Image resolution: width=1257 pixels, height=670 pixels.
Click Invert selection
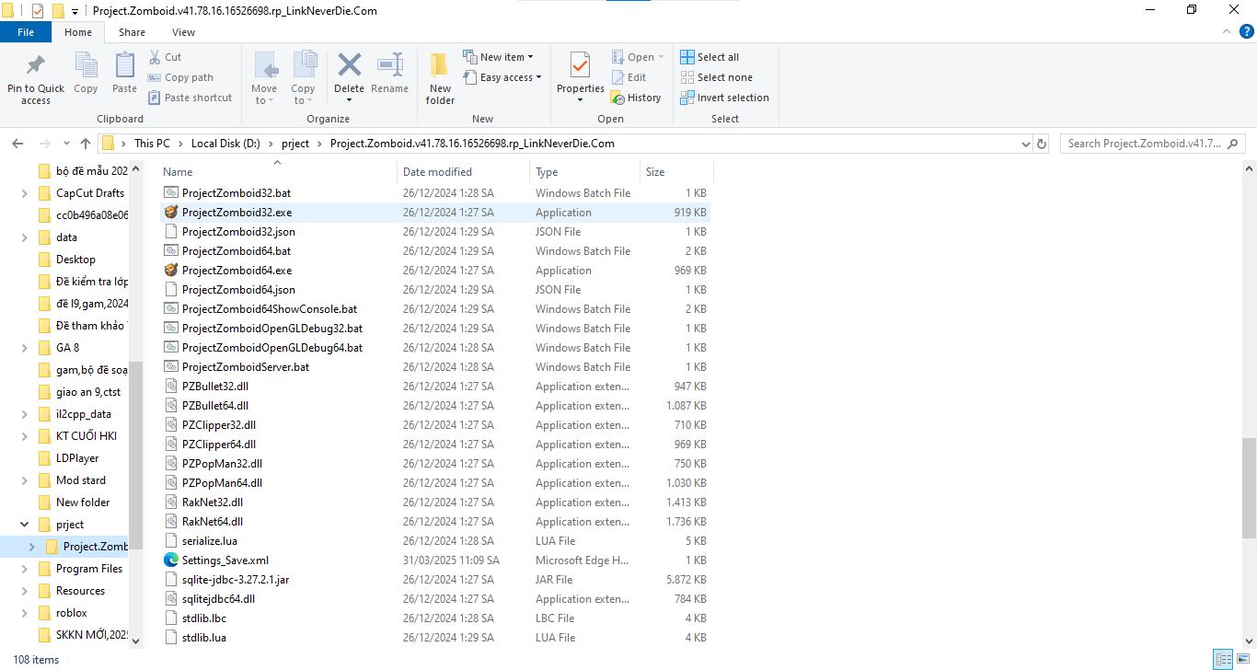[x=724, y=98]
